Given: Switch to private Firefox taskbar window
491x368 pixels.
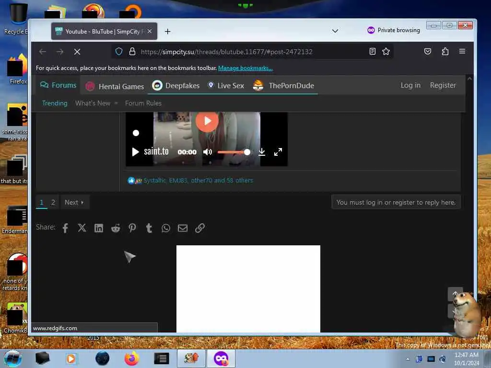Looking at the screenshot, I should pos(221,358).
